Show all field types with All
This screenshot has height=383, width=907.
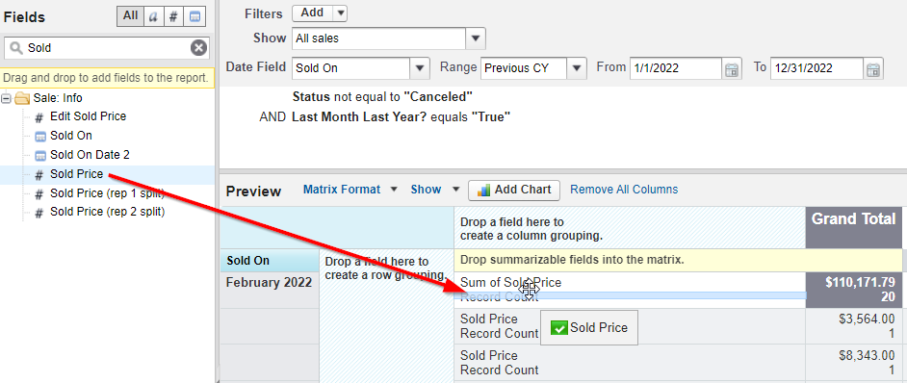[x=130, y=16]
